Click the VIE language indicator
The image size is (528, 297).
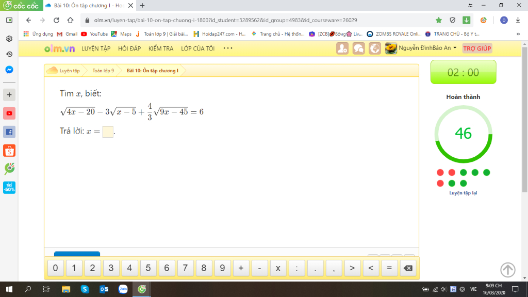click(x=473, y=289)
